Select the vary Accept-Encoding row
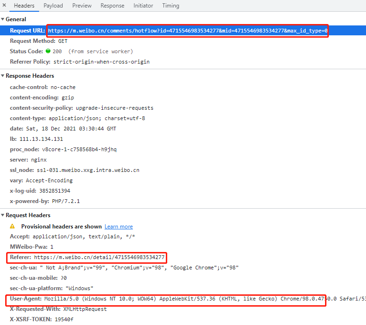Viewport: 366px width, 325px height. pos(41,180)
